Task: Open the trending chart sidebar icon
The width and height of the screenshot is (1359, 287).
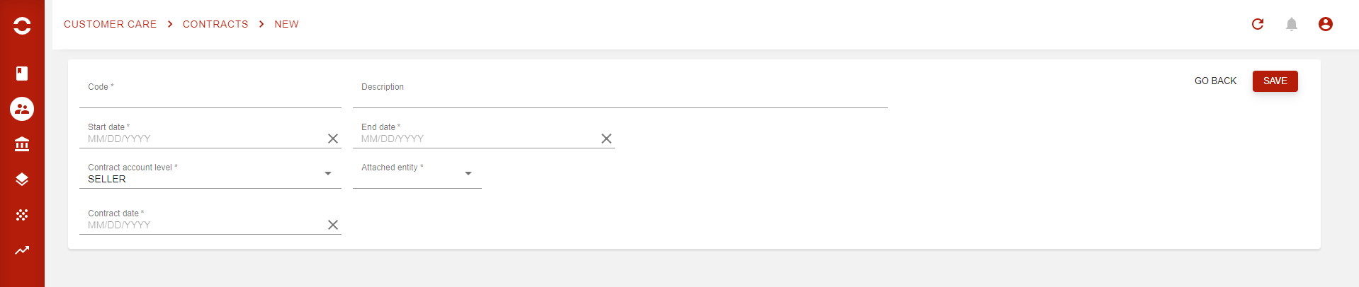Action: pos(22,250)
